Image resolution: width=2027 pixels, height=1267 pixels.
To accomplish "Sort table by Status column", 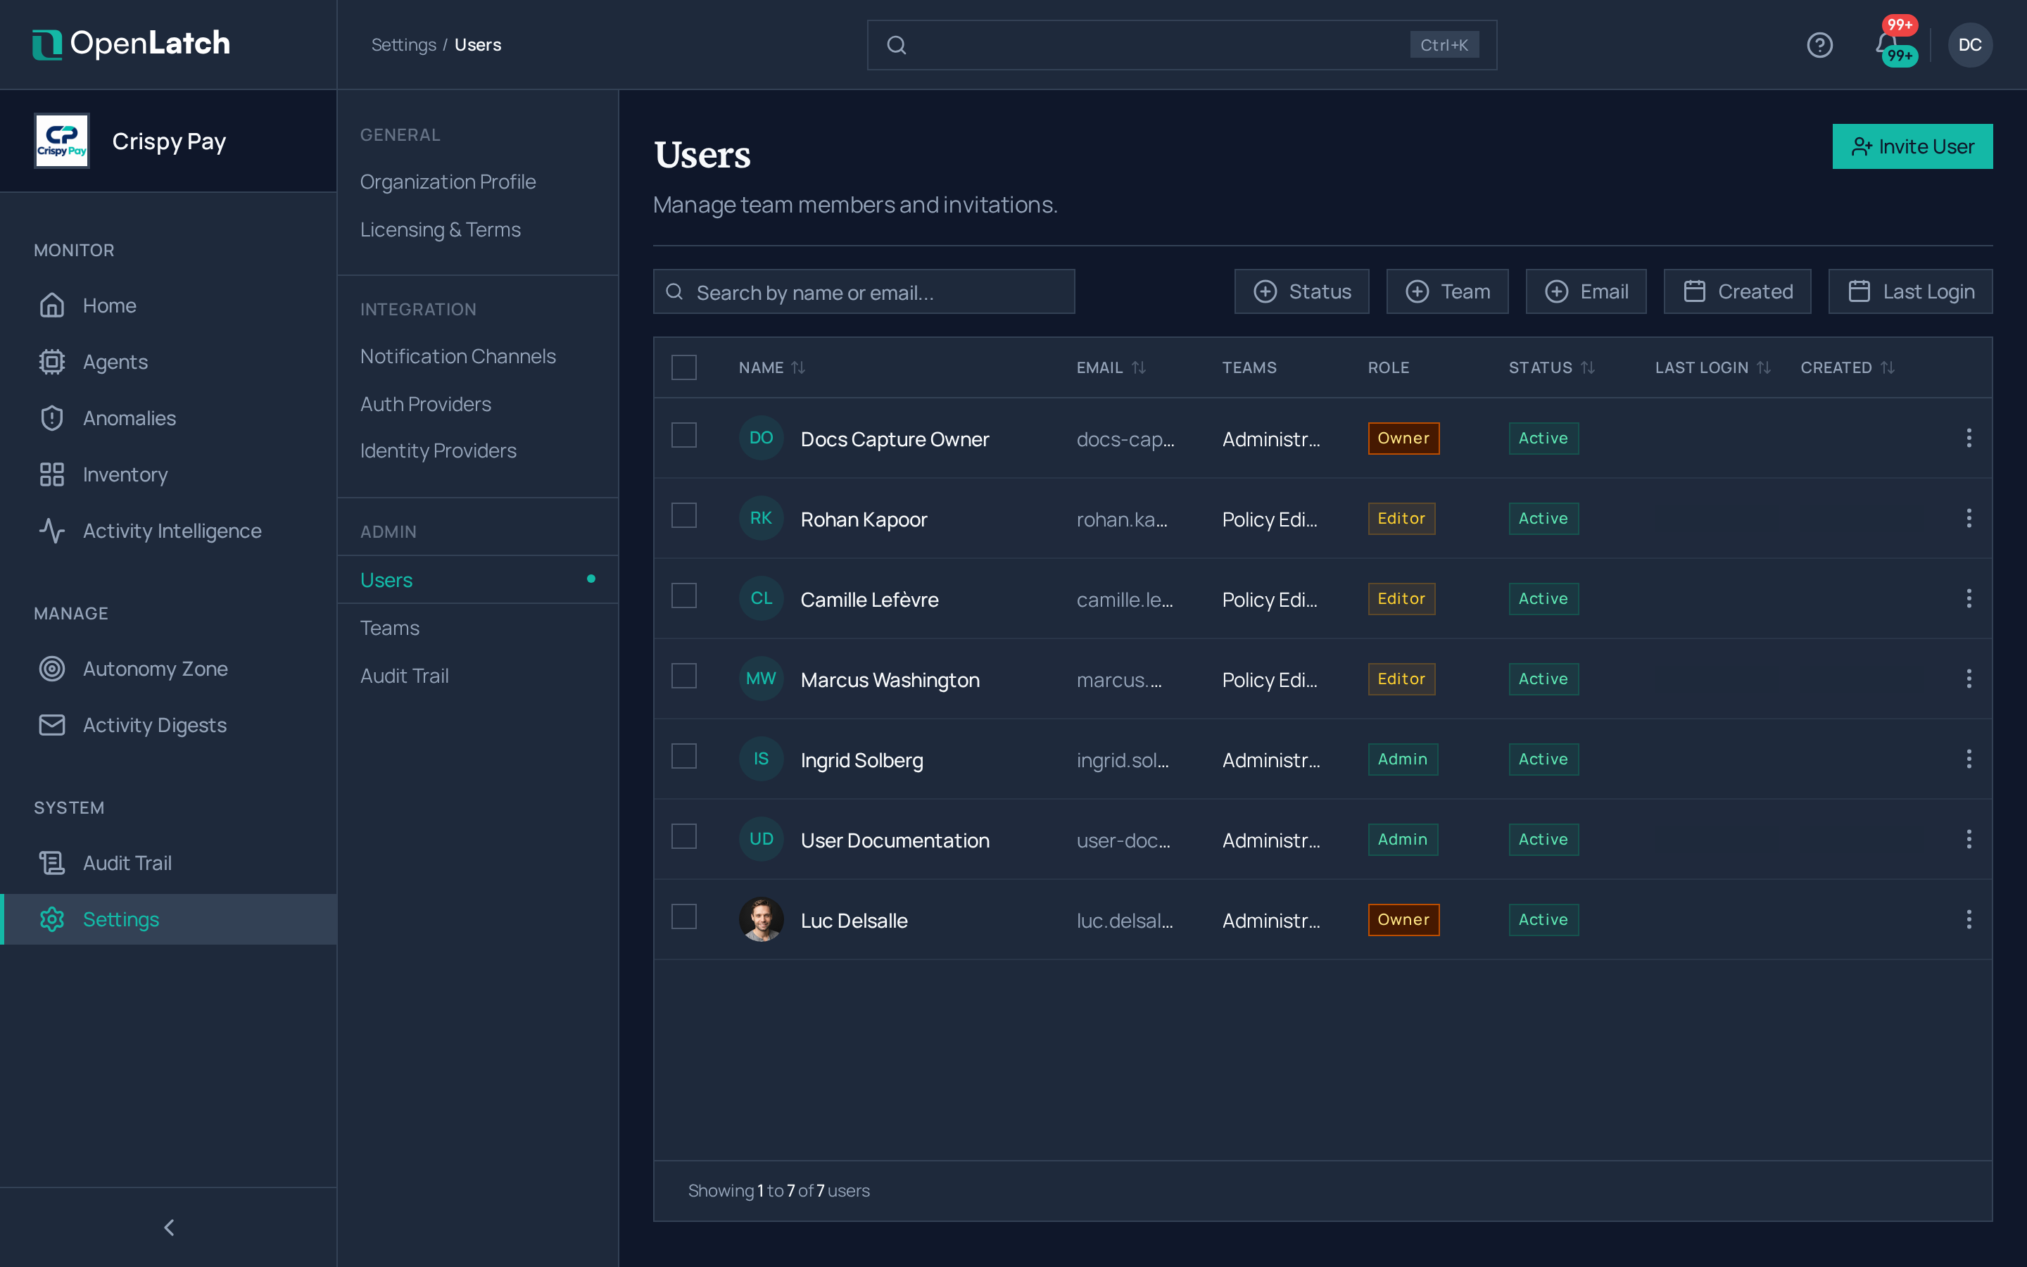I will (x=1551, y=368).
